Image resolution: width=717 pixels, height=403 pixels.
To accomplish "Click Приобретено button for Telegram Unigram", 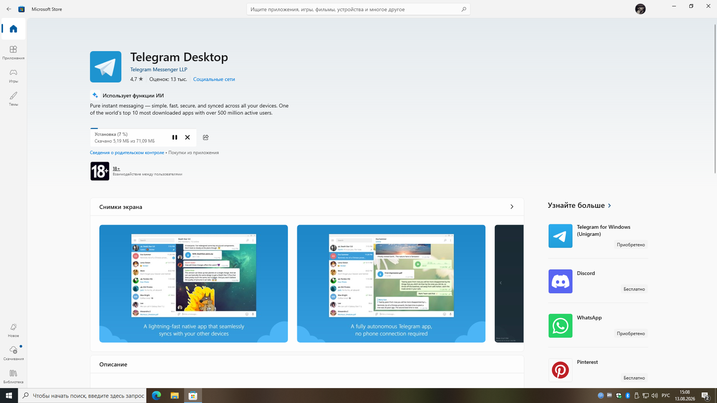I will (x=631, y=245).
